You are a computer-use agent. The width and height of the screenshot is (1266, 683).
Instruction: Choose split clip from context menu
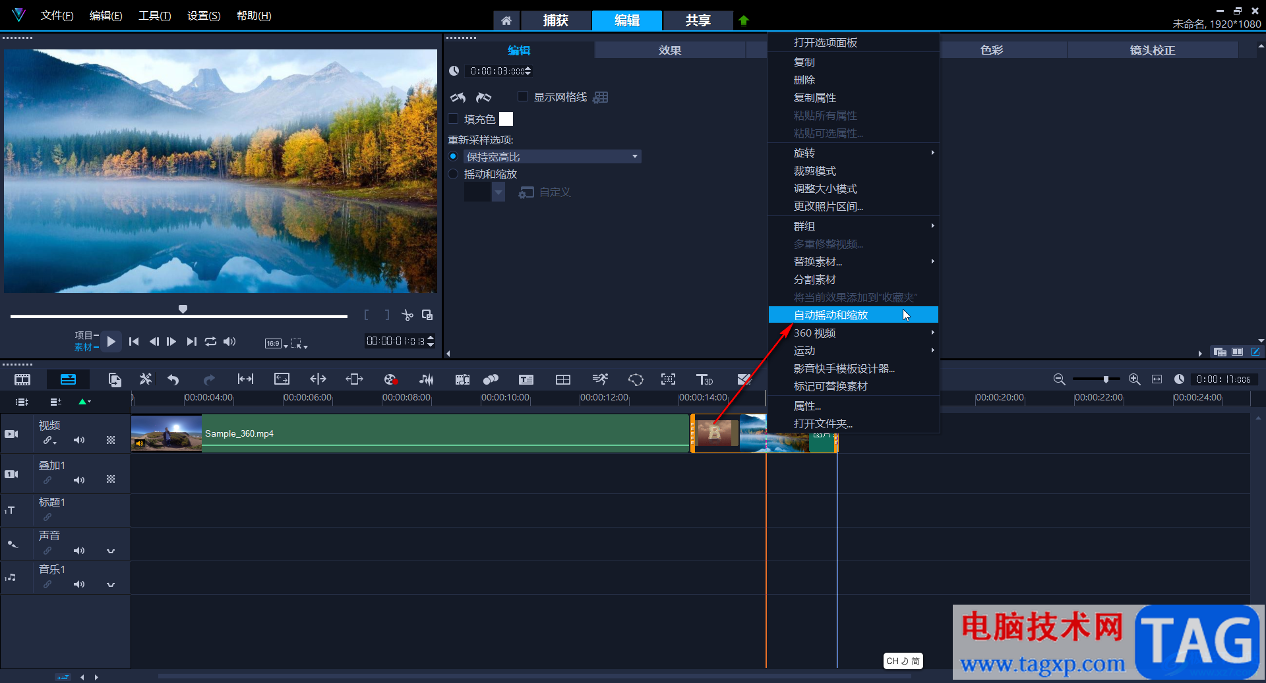(x=854, y=279)
